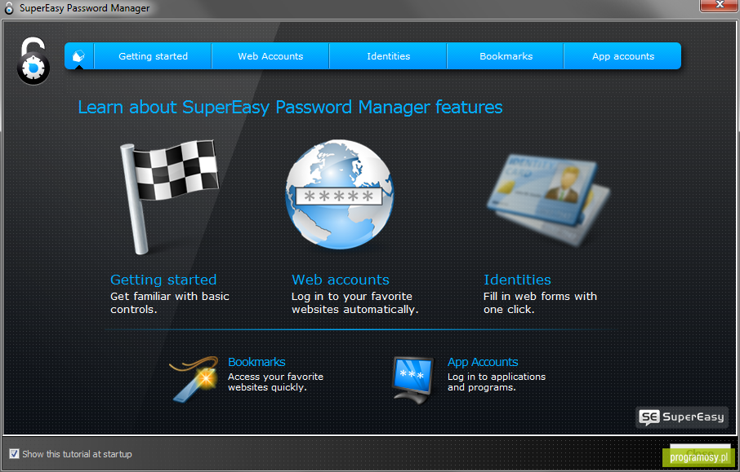This screenshot has height=472, width=740.
Task: Click the padlock application logo
Action: click(x=33, y=62)
